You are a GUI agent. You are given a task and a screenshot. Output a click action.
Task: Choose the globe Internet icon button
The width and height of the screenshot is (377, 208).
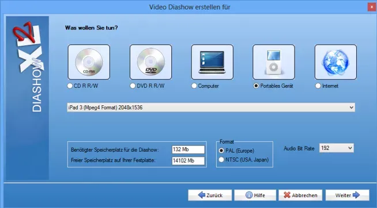point(335,62)
